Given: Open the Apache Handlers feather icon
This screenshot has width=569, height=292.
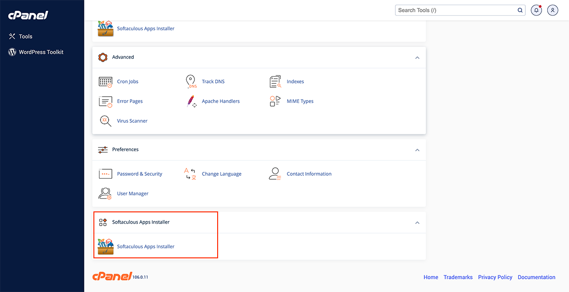Looking at the screenshot, I should [x=191, y=101].
